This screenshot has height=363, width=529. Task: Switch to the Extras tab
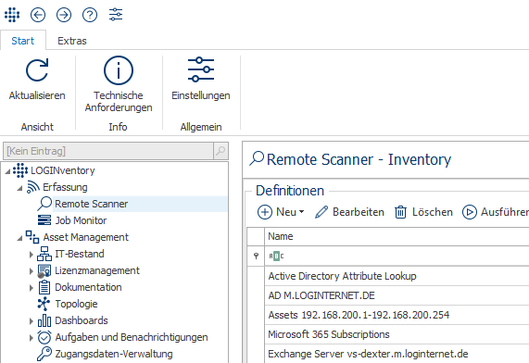72,41
